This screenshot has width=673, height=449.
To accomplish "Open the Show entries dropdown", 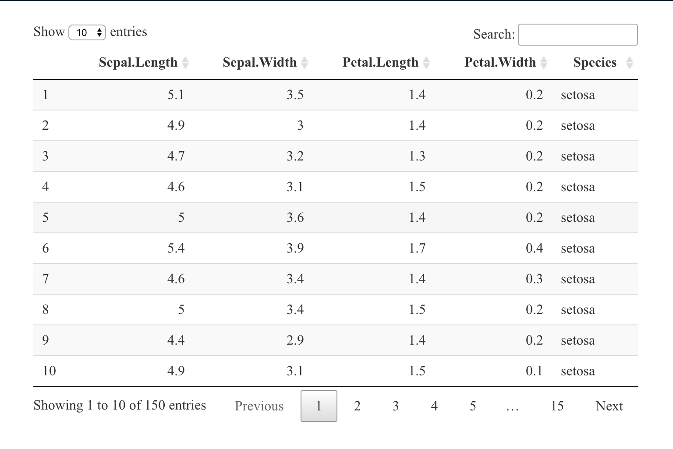I will click(x=87, y=32).
